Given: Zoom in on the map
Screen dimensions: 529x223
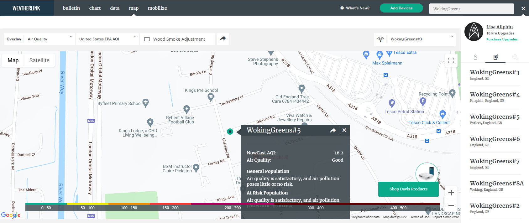Looking at the screenshot, I should [x=451, y=193].
